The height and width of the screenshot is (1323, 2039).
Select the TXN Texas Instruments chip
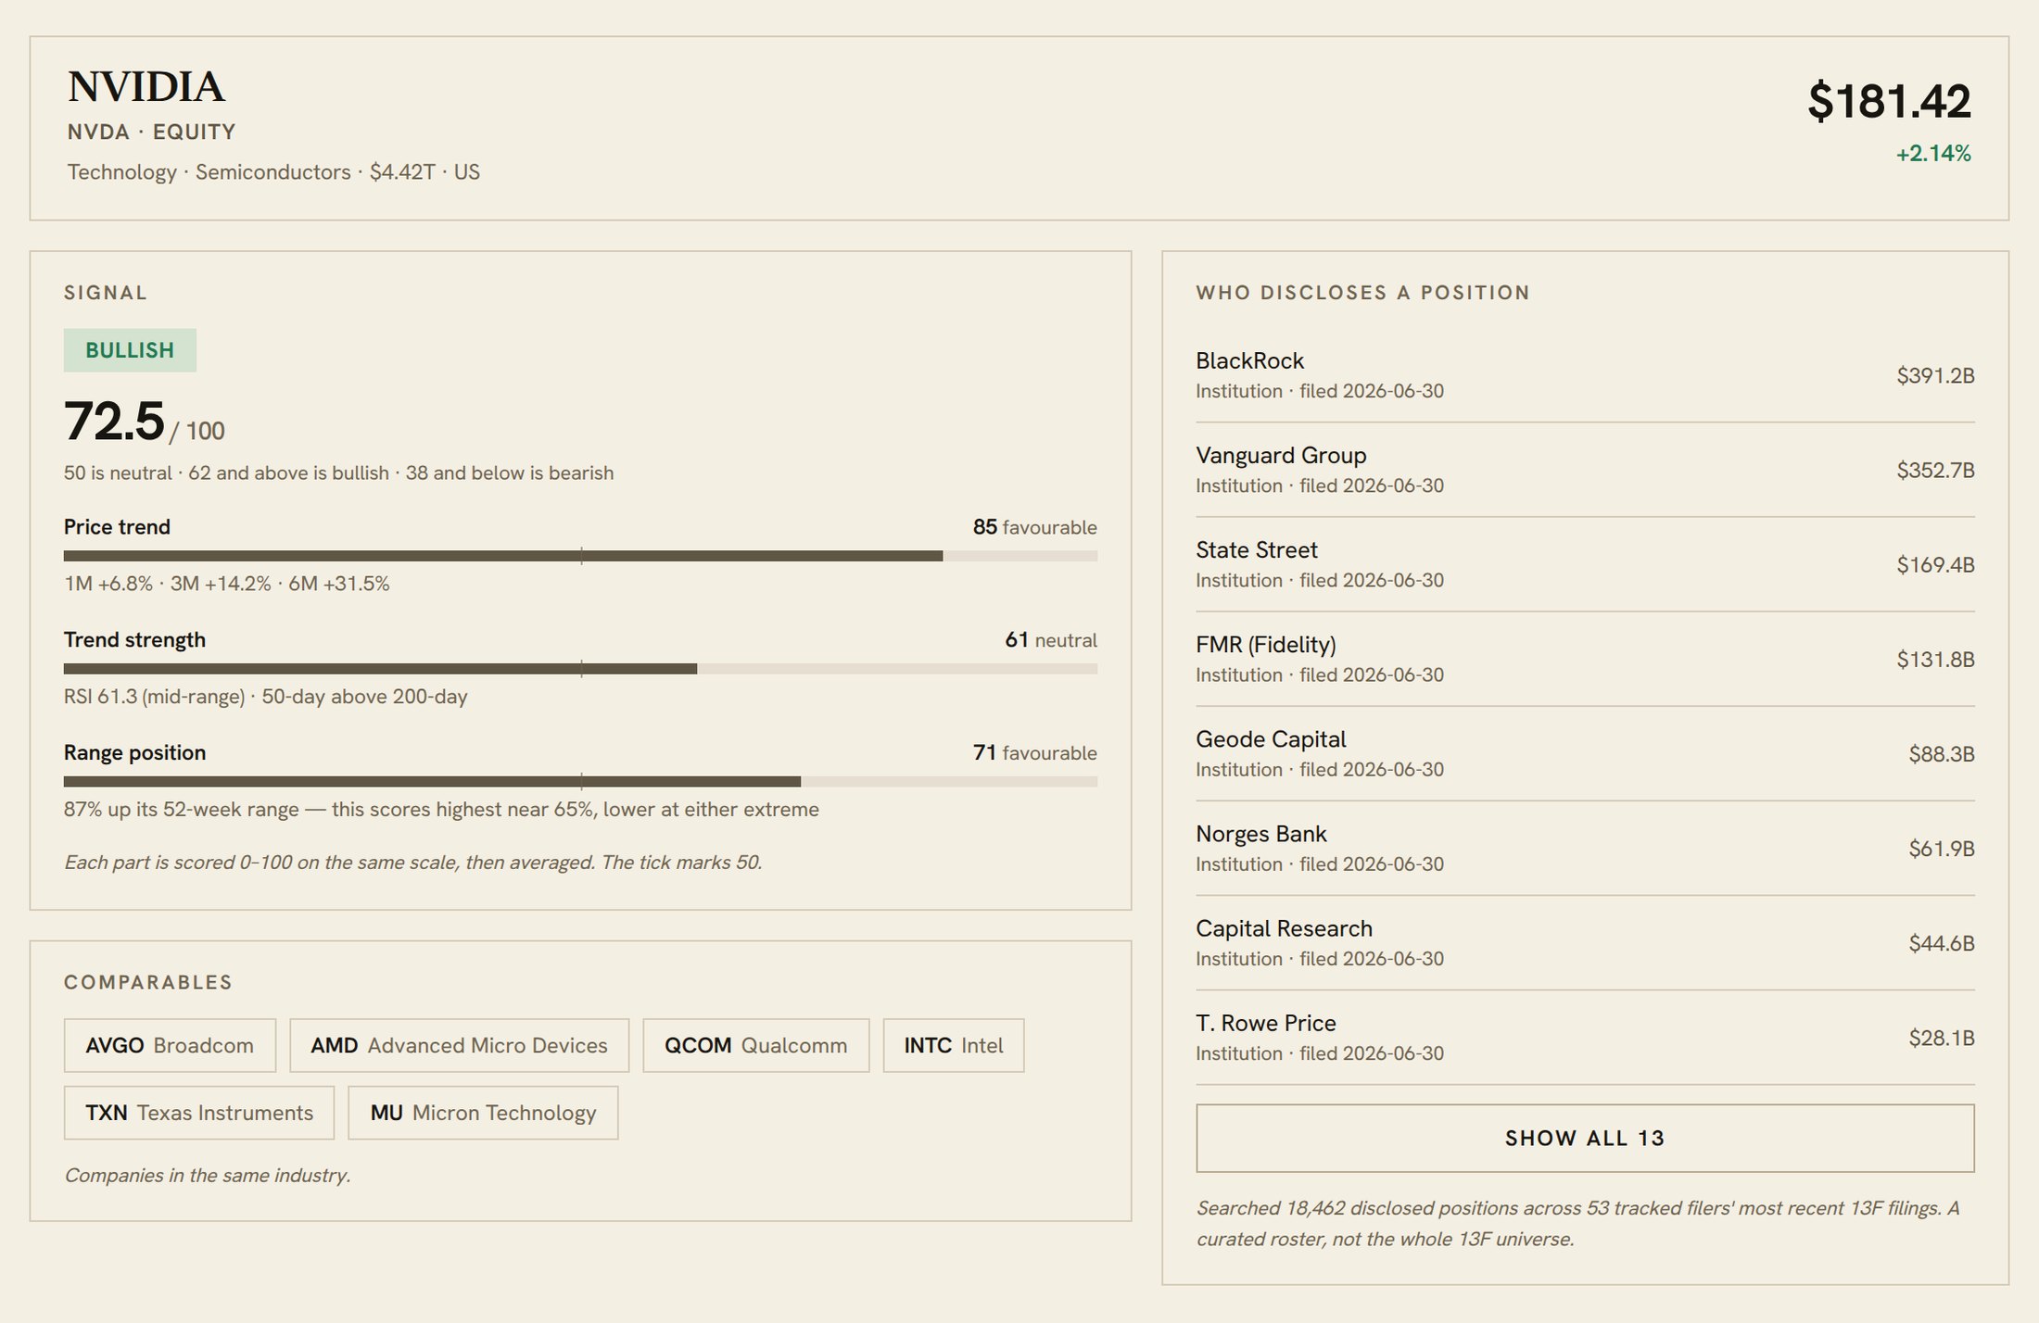click(199, 1113)
